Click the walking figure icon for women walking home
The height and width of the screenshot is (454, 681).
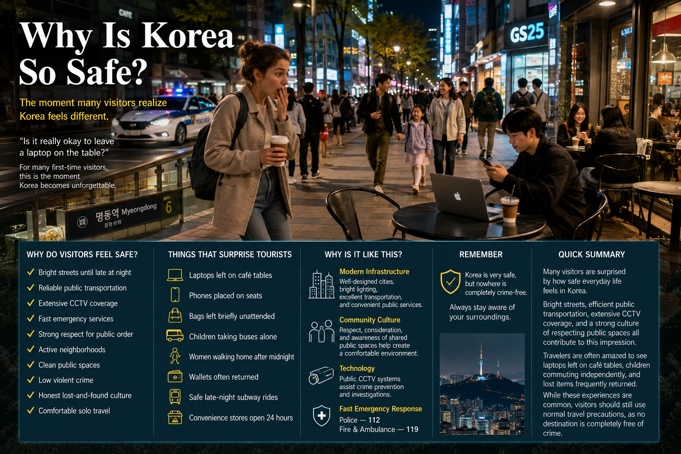(x=175, y=356)
